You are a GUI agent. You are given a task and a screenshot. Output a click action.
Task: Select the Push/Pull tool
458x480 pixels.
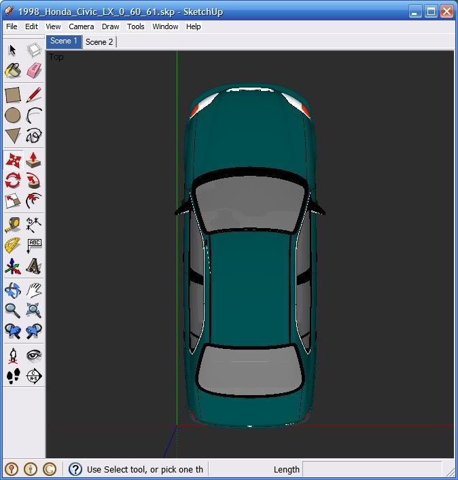click(34, 160)
